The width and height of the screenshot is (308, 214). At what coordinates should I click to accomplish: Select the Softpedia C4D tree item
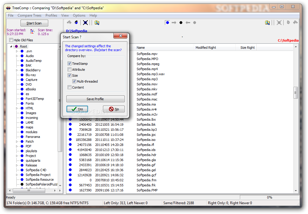coord(36,170)
